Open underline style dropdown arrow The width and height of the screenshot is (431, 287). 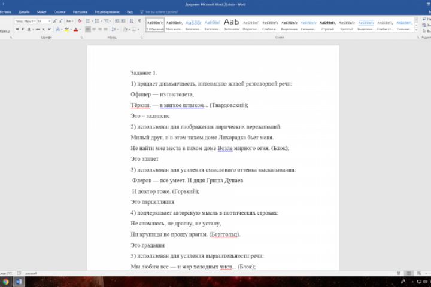32,29
